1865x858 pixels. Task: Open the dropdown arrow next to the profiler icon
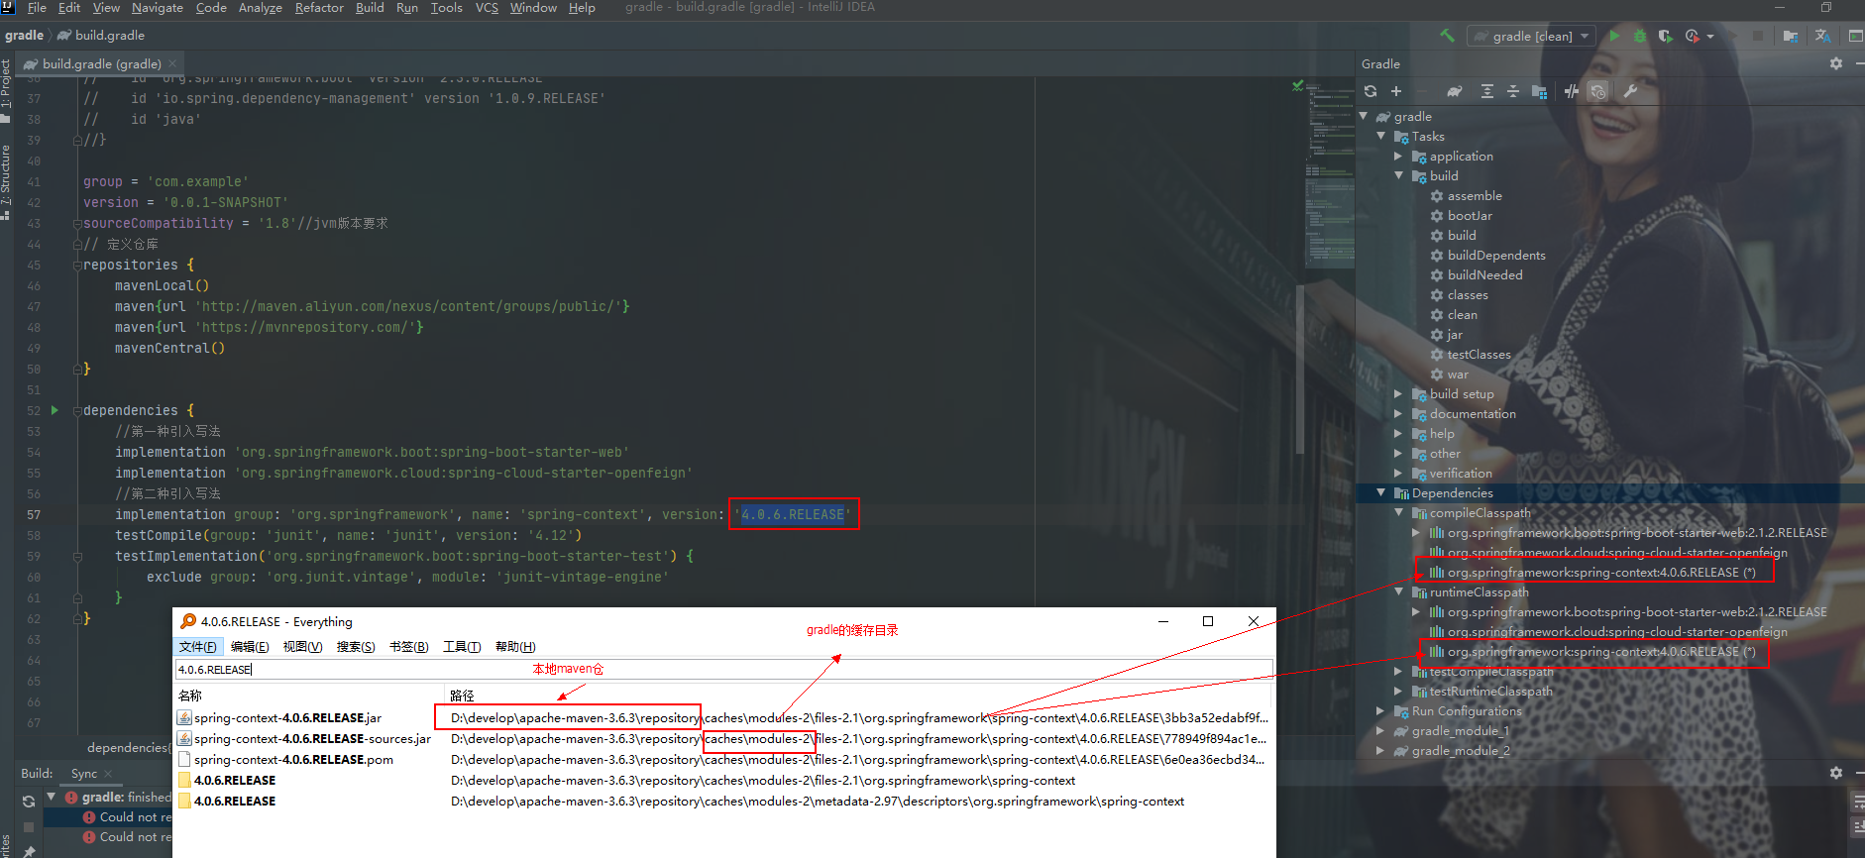click(1710, 37)
